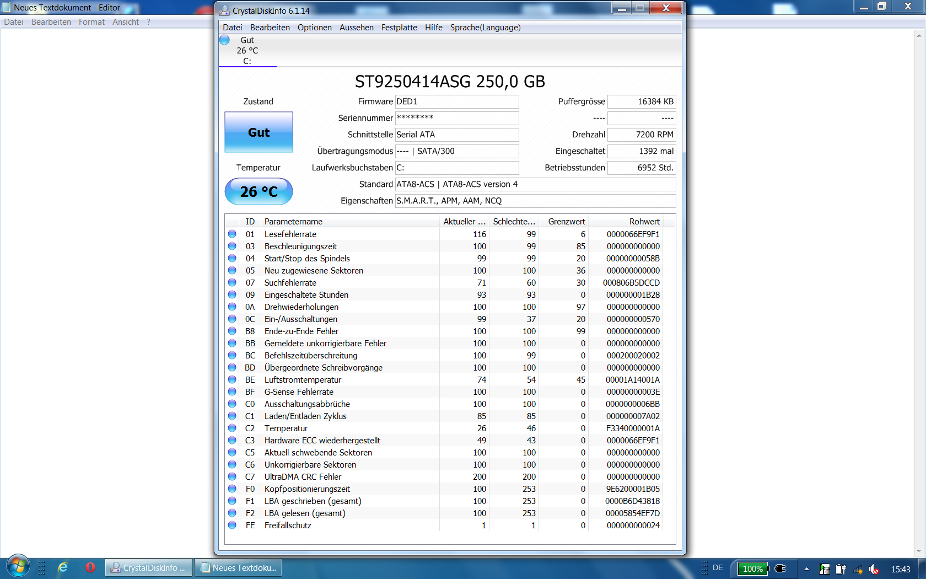Viewport: 926px width, 579px height.
Task: Select the status circle for Eingeschaltete Stunden
Action: (x=232, y=294)
